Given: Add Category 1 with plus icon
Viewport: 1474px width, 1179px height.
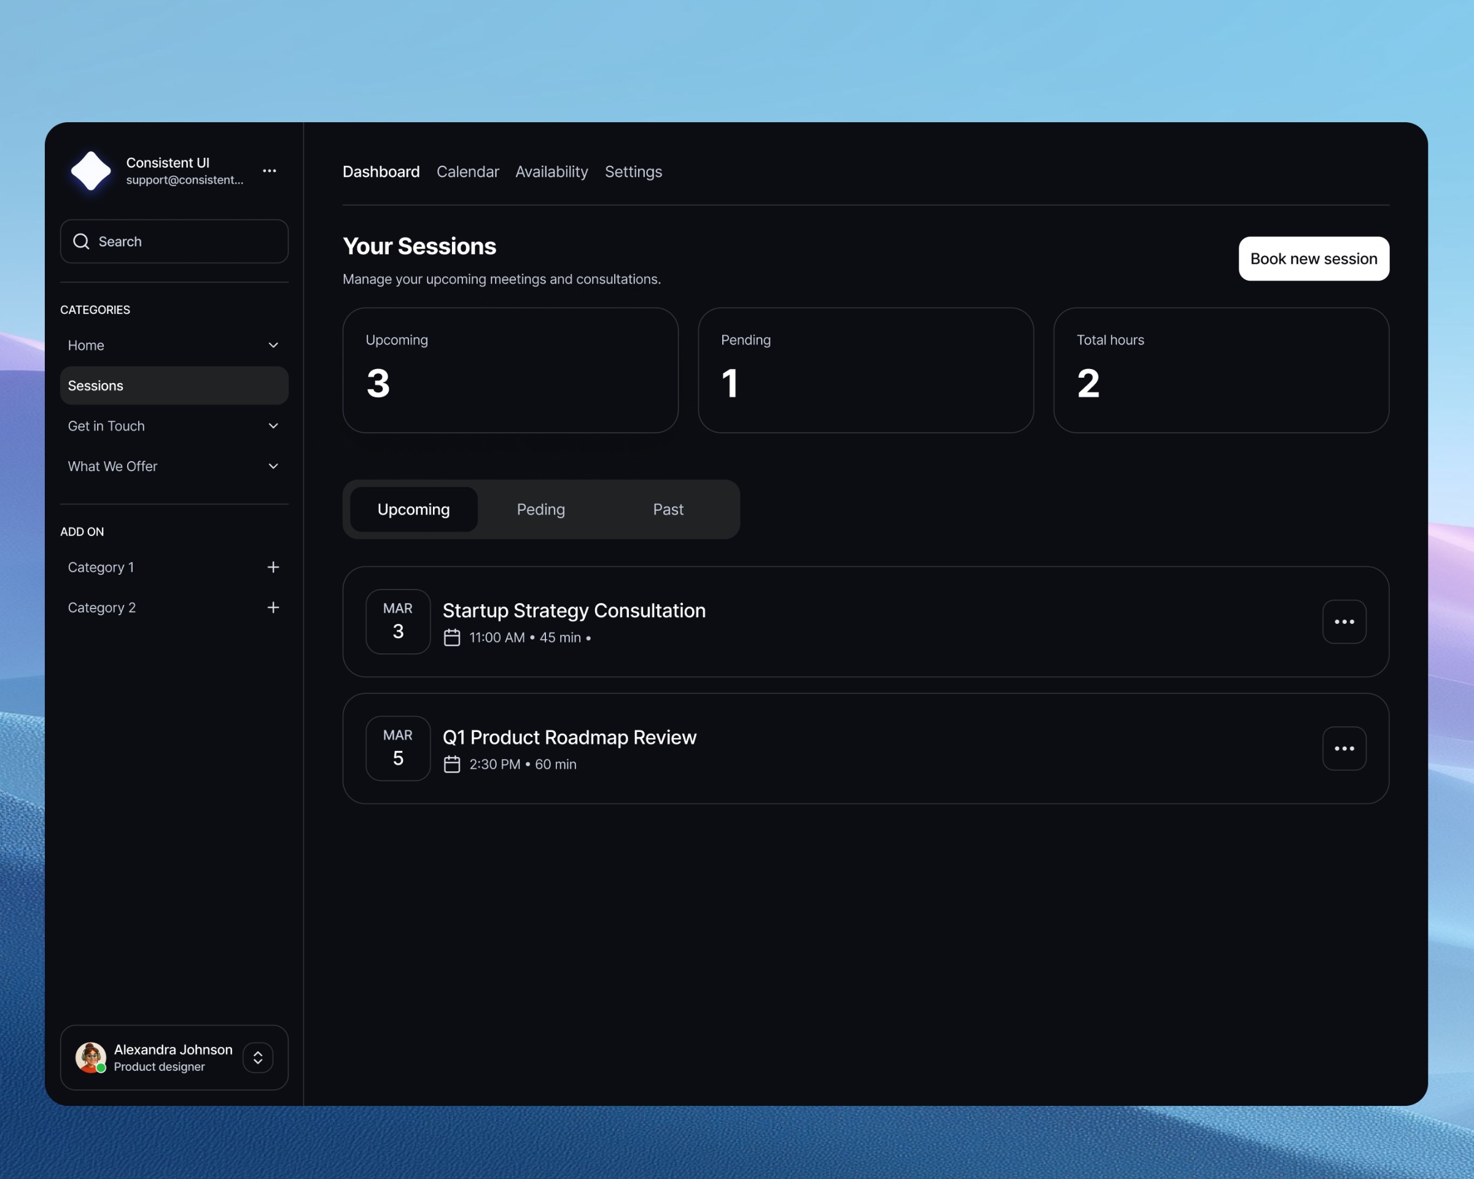Looking at the screenshot, I should tap(273, 567).
